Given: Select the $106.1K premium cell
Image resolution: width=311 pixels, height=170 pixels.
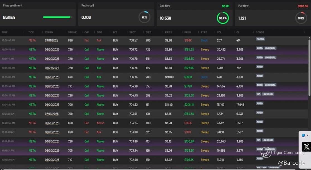Looking at the screenshot, I should tap(189, 160).
